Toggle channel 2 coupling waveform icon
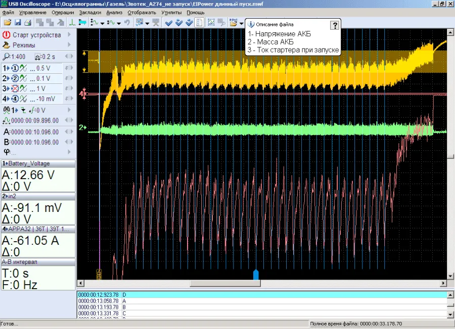455x329 pixels. point(23,79)
